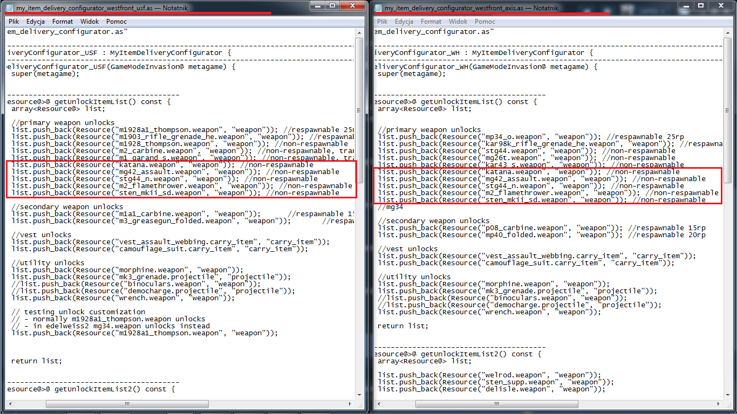Close the usf.as Notepad window

click(x=352, y=6)
